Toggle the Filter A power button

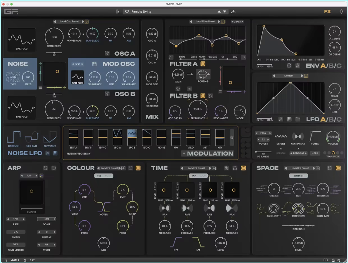(x=202, y=63)
